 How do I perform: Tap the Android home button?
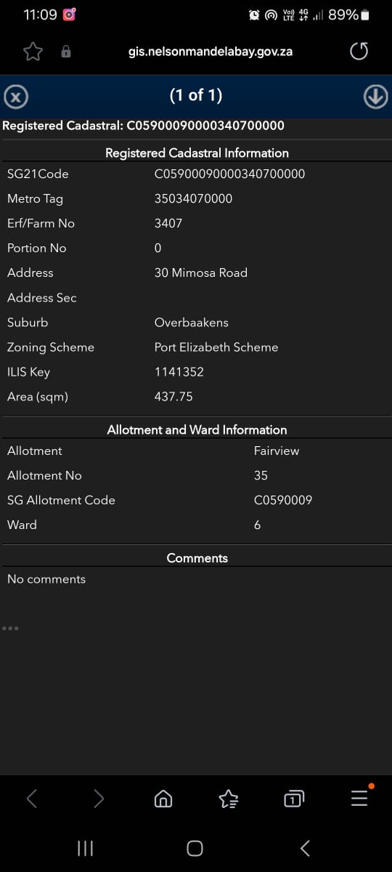[195, 848]
